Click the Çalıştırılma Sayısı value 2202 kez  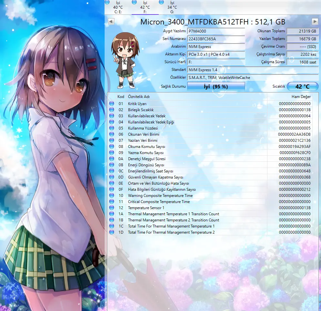point(302,54)
